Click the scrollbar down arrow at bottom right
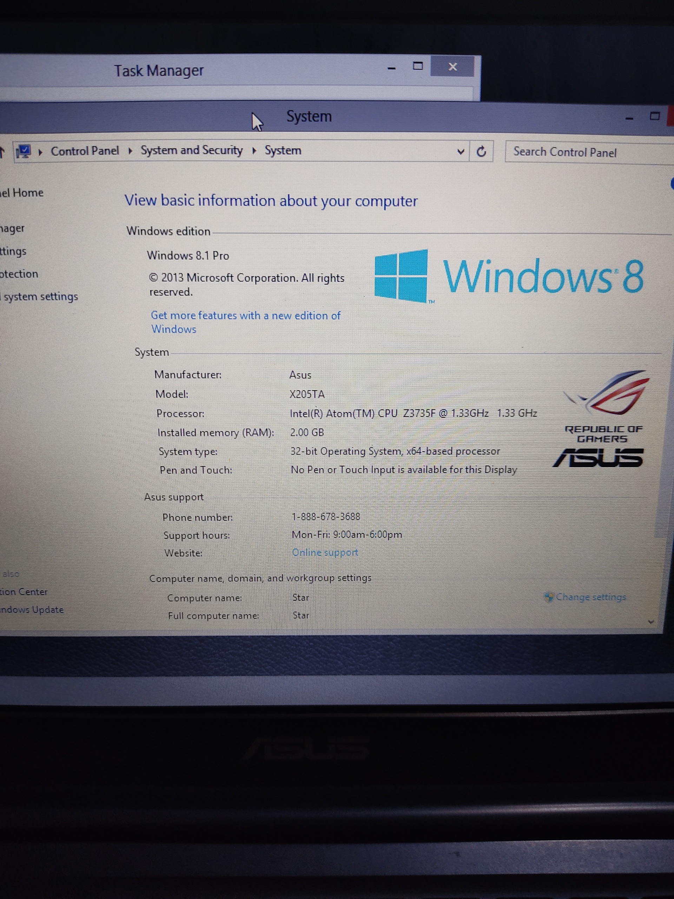The image size is (674, 899). coord(651,622)
